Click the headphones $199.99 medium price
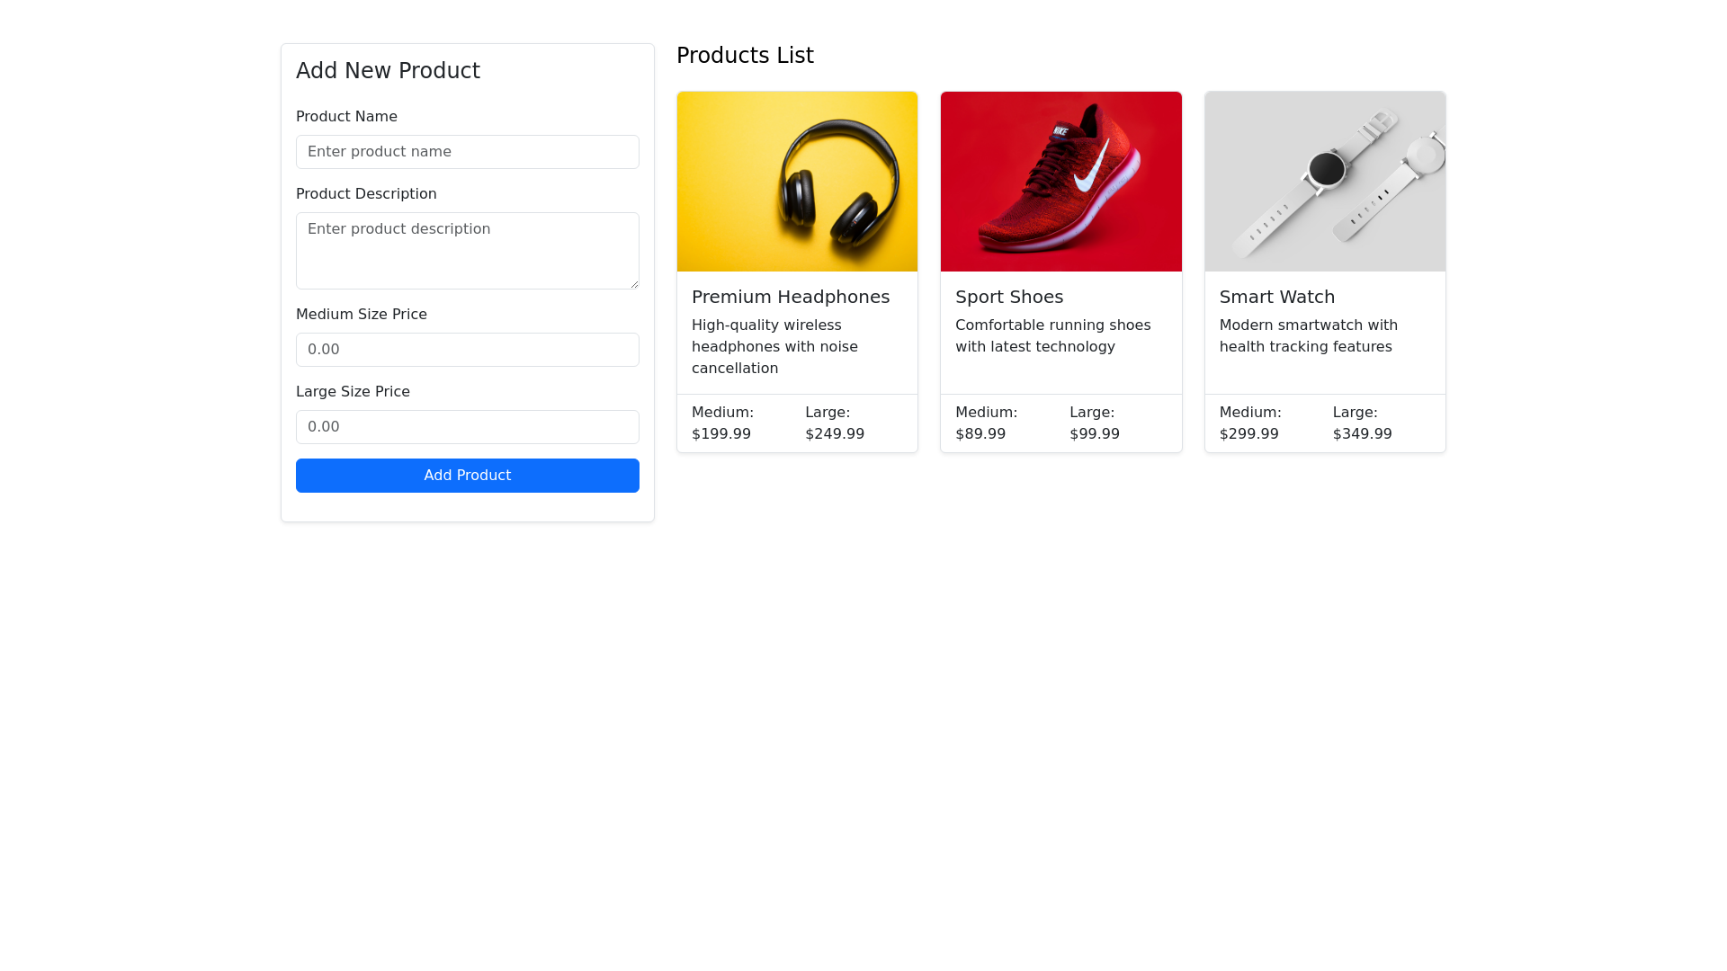 [721, 434]
